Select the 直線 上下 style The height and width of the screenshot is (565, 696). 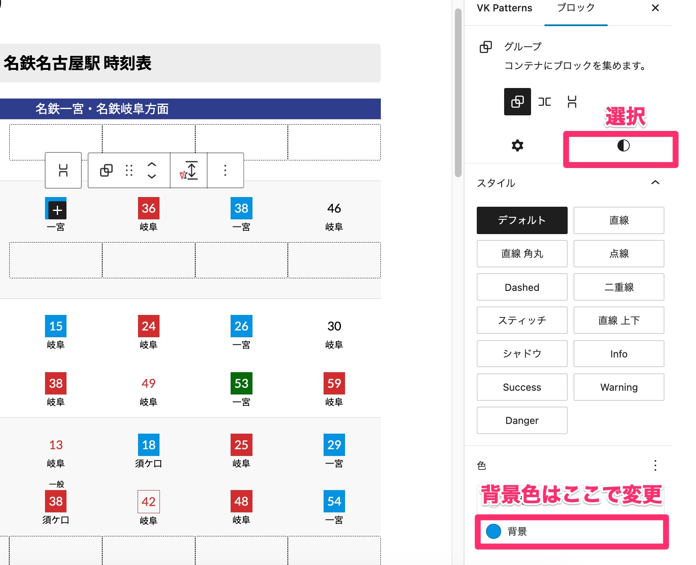pos(619,320)
